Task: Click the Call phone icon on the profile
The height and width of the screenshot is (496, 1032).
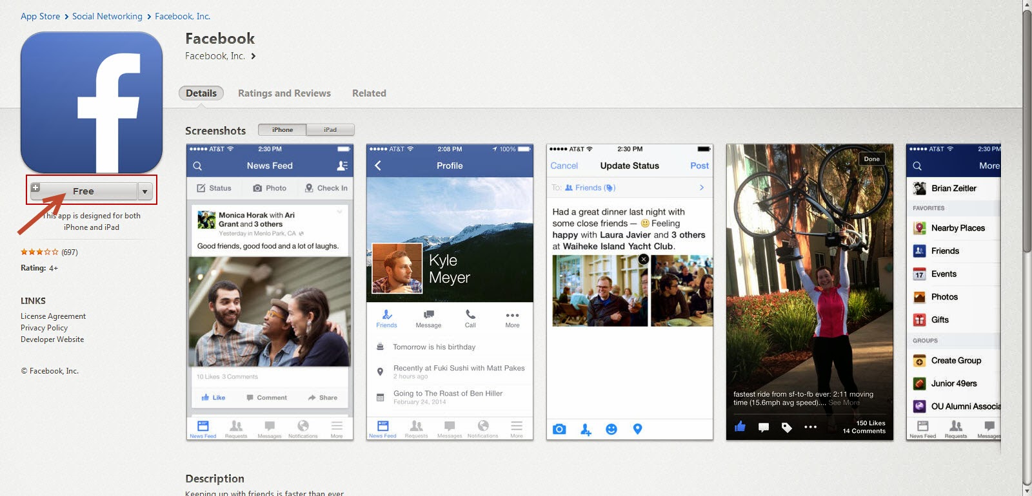Action: tap(471, 314)
